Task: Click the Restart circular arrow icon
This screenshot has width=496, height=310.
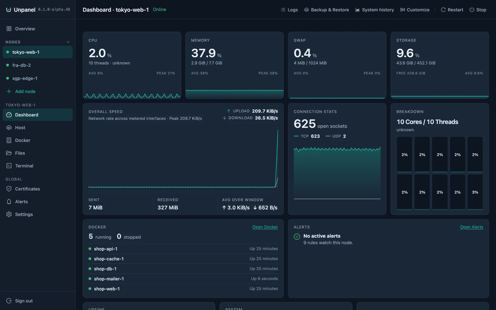Action: (443, 10)
